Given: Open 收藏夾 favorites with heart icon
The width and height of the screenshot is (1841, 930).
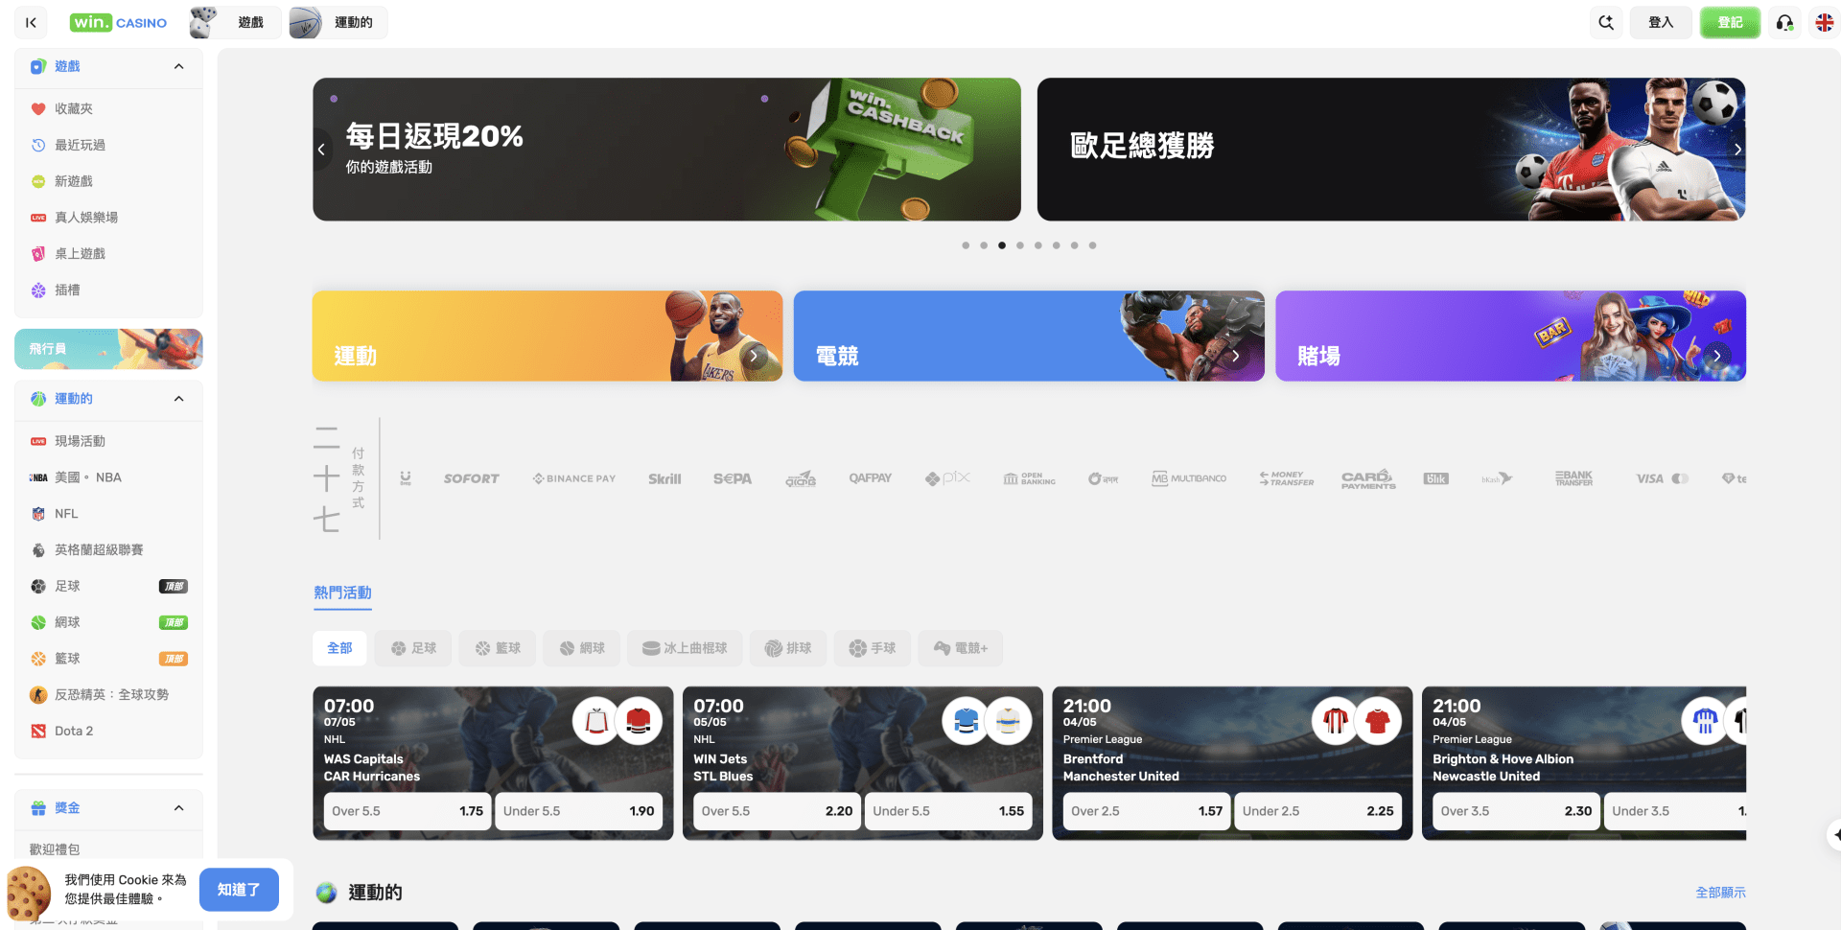Looking at the screenshot, I should [74, 109].
